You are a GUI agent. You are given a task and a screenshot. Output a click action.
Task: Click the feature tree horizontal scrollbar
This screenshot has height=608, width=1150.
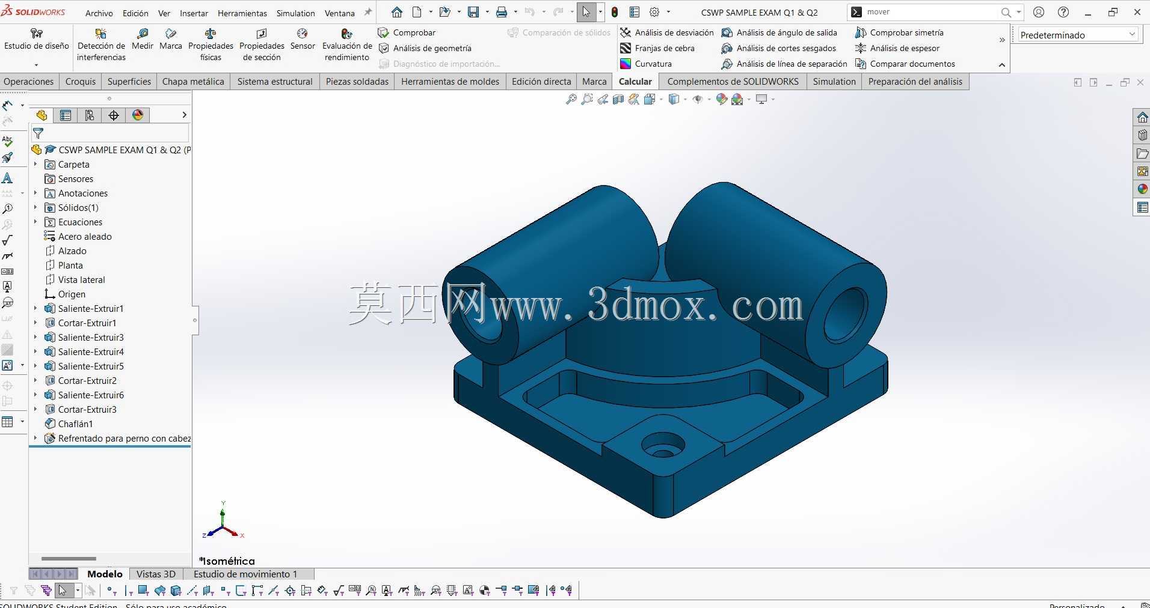69,559
